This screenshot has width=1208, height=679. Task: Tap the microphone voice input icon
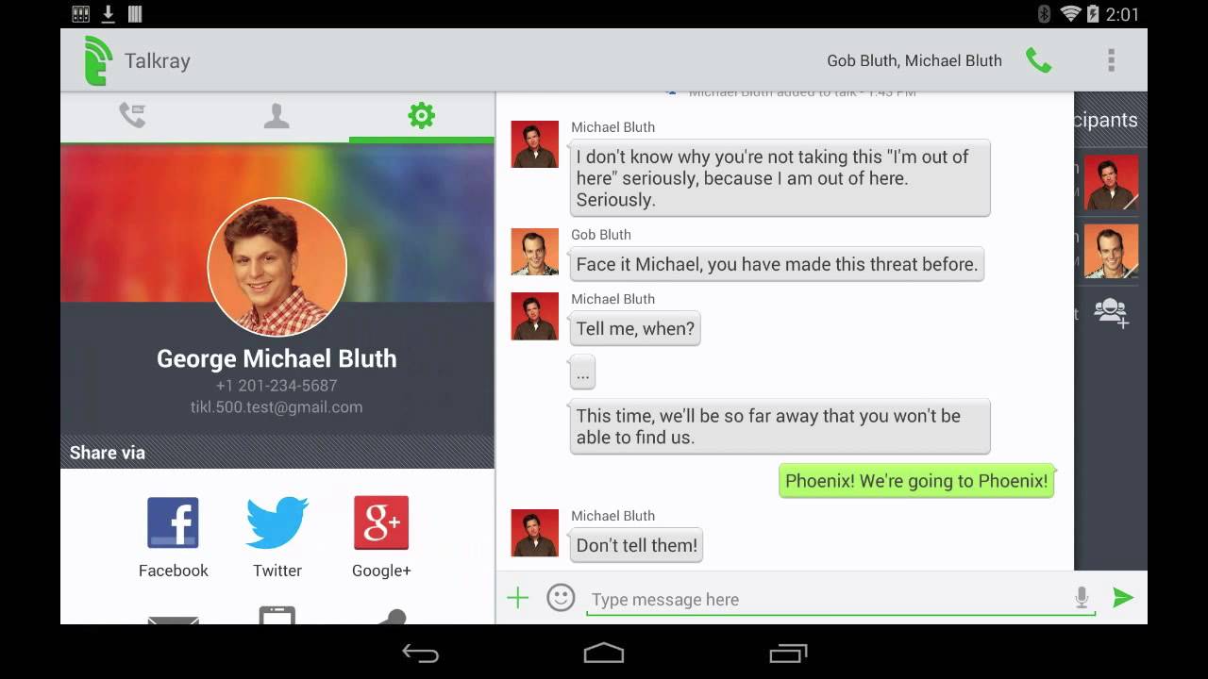(x=1082, y=597)
